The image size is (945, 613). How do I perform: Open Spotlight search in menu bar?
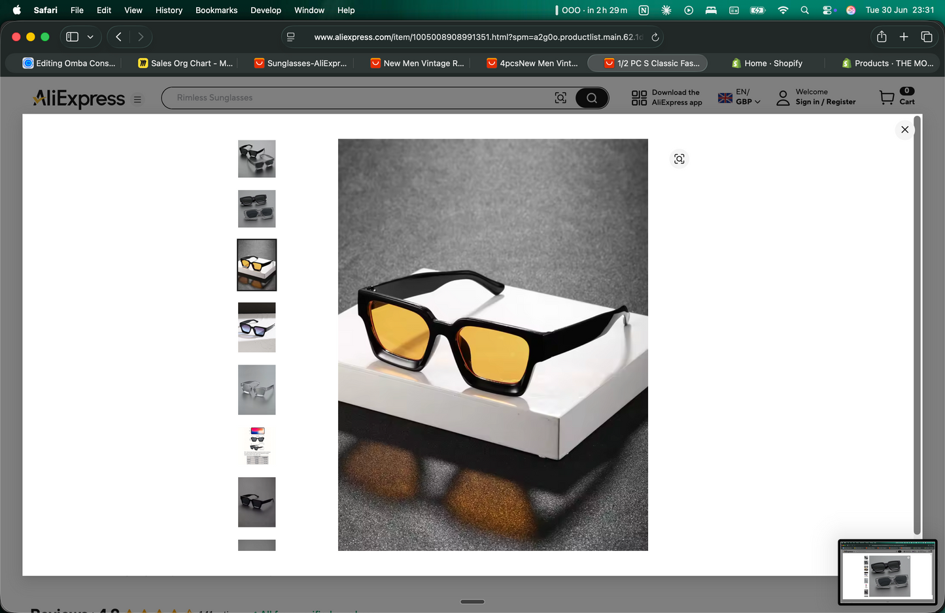(x=805, y=10)
